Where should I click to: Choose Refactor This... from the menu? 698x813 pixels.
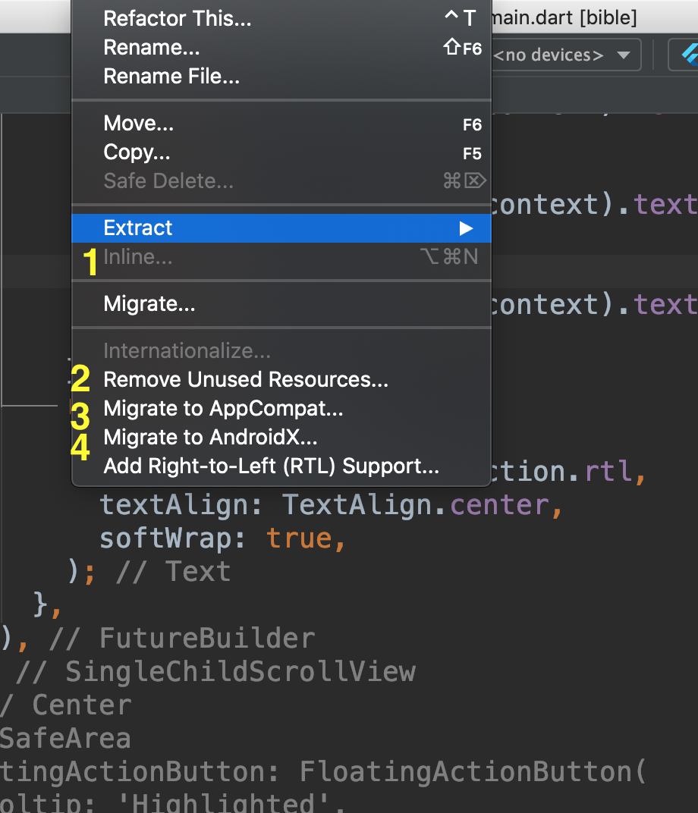point(177,18)
